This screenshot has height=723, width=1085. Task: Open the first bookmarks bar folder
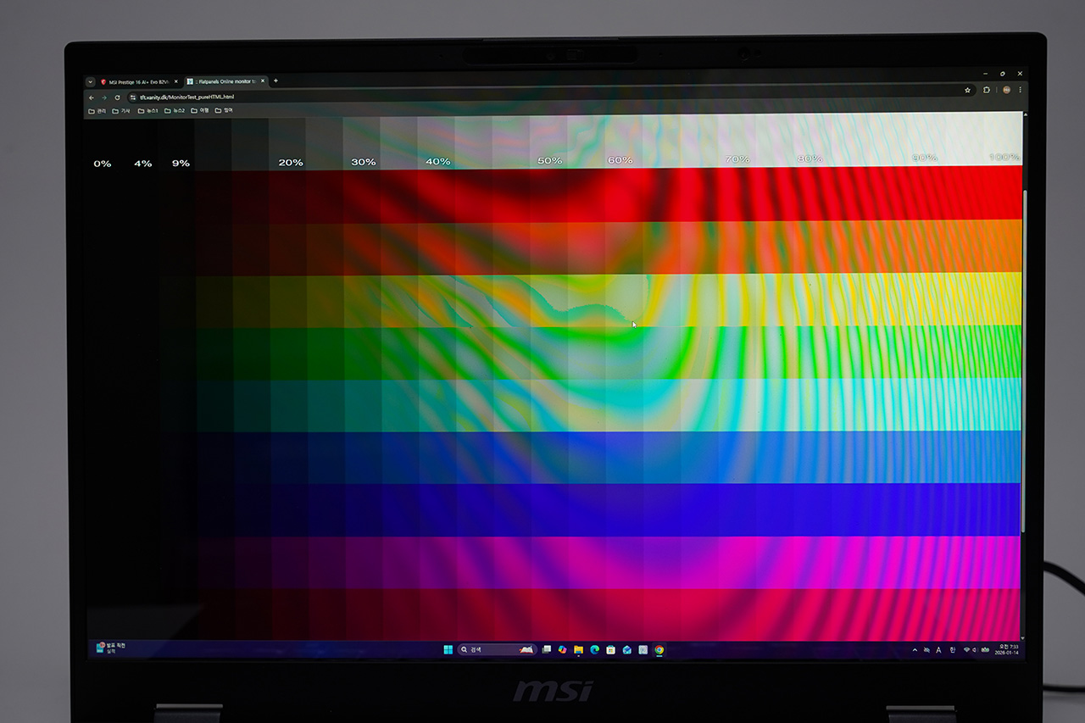97,110
